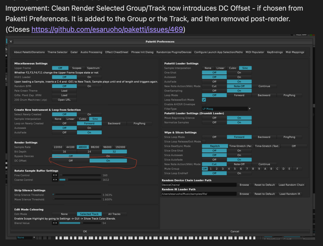Turn DC Offset Off
The height and width of the screenshot is (246, 323).
point(71,161)
